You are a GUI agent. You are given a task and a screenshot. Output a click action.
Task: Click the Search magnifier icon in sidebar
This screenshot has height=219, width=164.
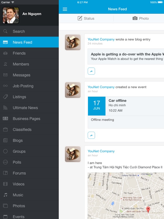(x=5, y=31)
